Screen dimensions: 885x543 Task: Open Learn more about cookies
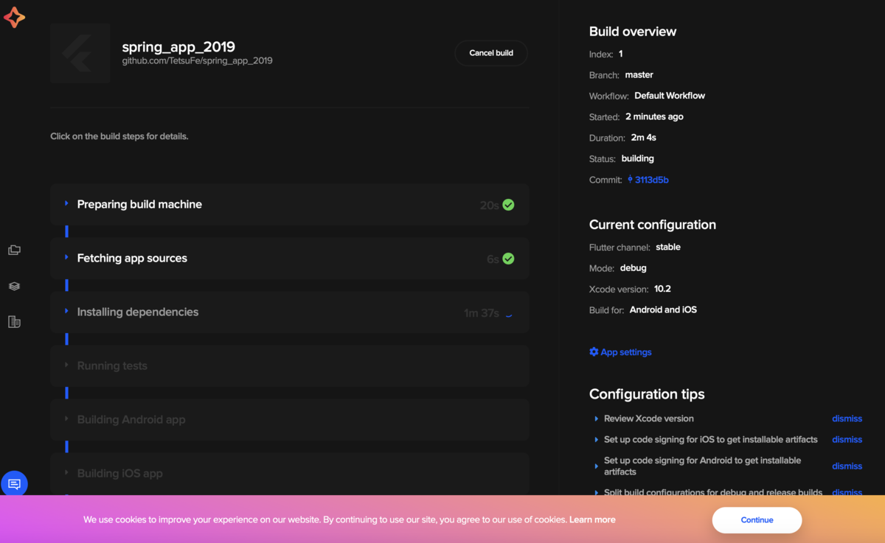click(592, 519)
